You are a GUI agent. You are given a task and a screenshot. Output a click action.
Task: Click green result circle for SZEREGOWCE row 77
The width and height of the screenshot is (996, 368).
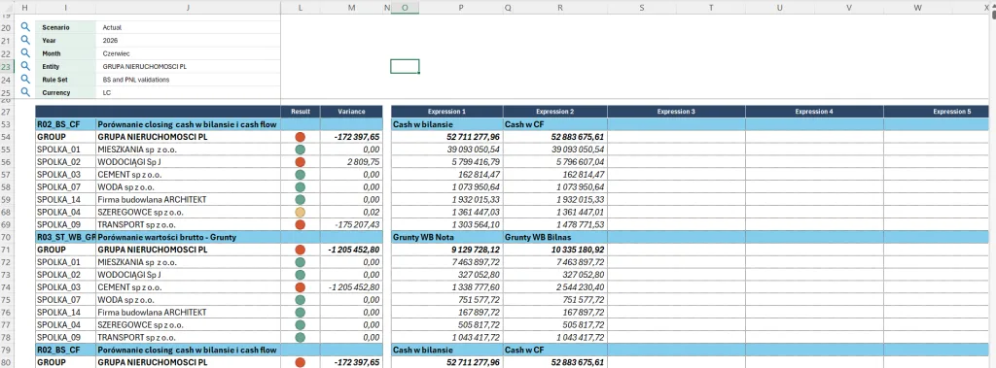300,325
